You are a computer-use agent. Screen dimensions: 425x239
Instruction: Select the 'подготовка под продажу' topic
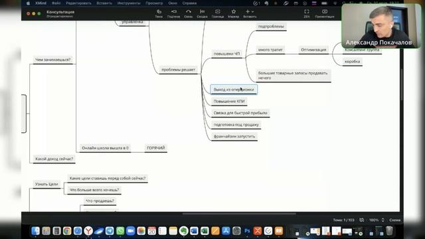(236, 125)
